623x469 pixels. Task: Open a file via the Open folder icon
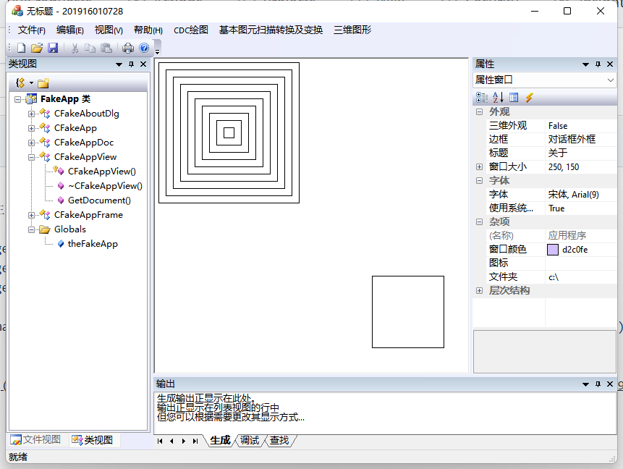click(37, 48)
